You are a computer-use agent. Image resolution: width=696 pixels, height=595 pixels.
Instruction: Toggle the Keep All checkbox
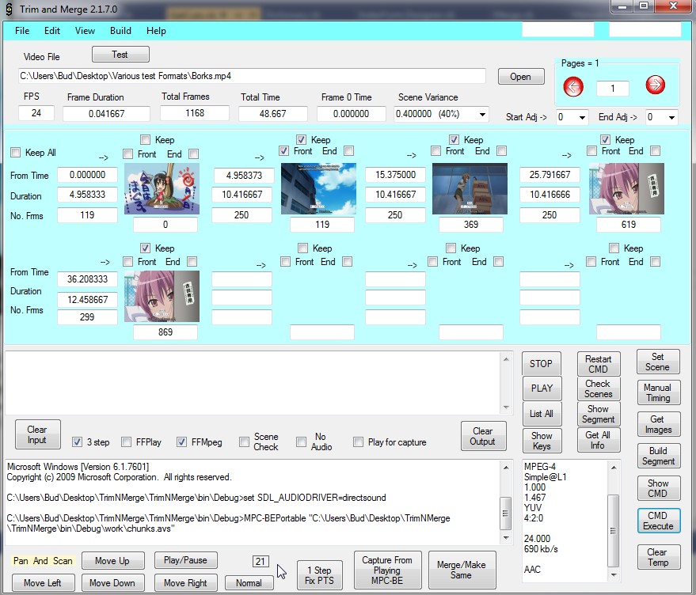[16, 153]
